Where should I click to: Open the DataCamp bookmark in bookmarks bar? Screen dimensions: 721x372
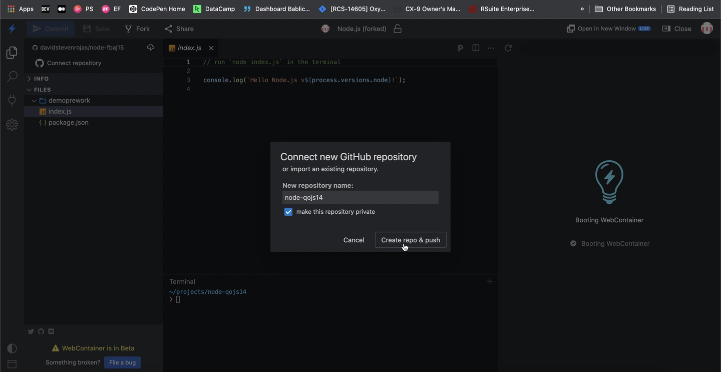[x=214, y=9]
